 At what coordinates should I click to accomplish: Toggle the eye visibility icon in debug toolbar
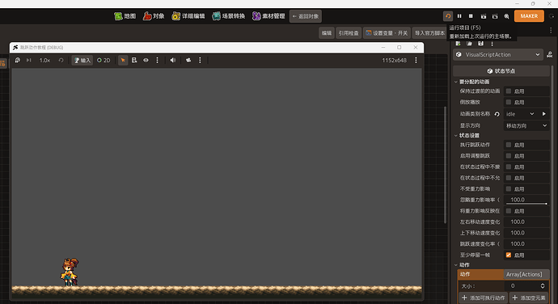point(146,60)
